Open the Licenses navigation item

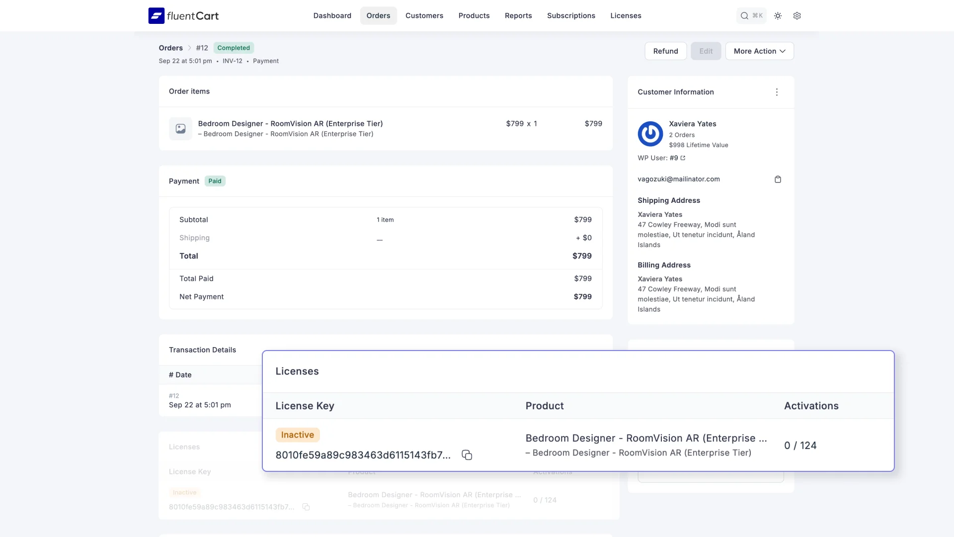point(626,16)
